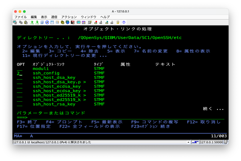Click the F3= 終了 function key
Image resolution: width=241 pixels, height=161 pixels.
(x=27, y=122)
